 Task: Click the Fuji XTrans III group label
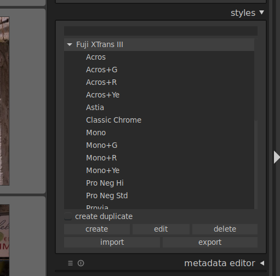100,44
